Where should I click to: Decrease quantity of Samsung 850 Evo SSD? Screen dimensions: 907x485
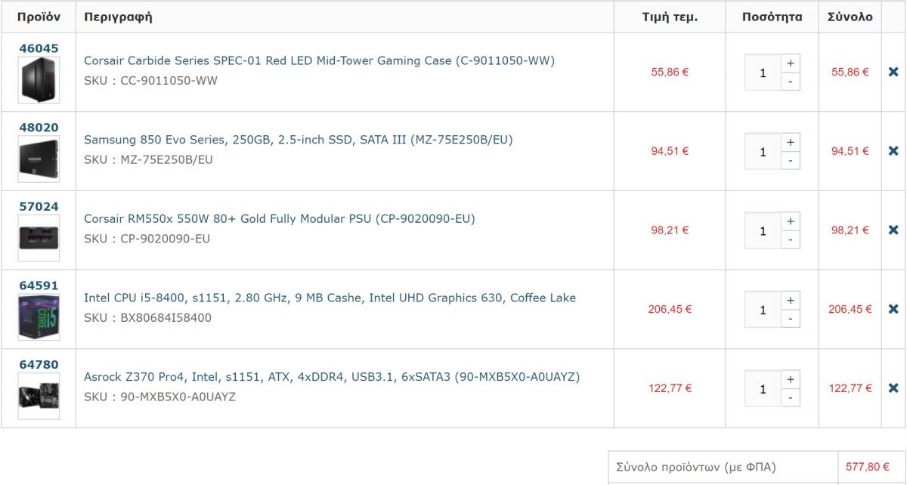click(791, 160)
